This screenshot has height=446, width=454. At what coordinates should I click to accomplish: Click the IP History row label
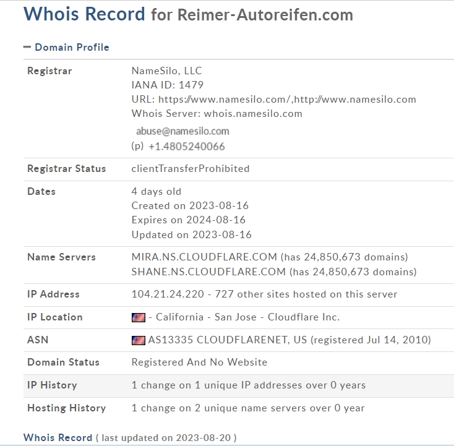[x=52, y=385]
